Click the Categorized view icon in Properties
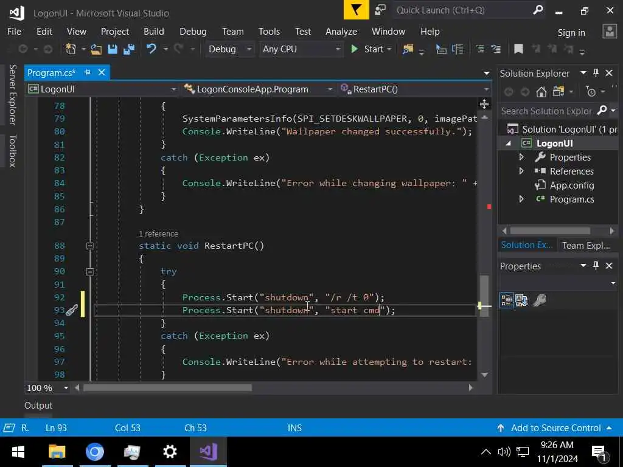The height and width of the screenshot is (467, 623). tap(507, 300)
